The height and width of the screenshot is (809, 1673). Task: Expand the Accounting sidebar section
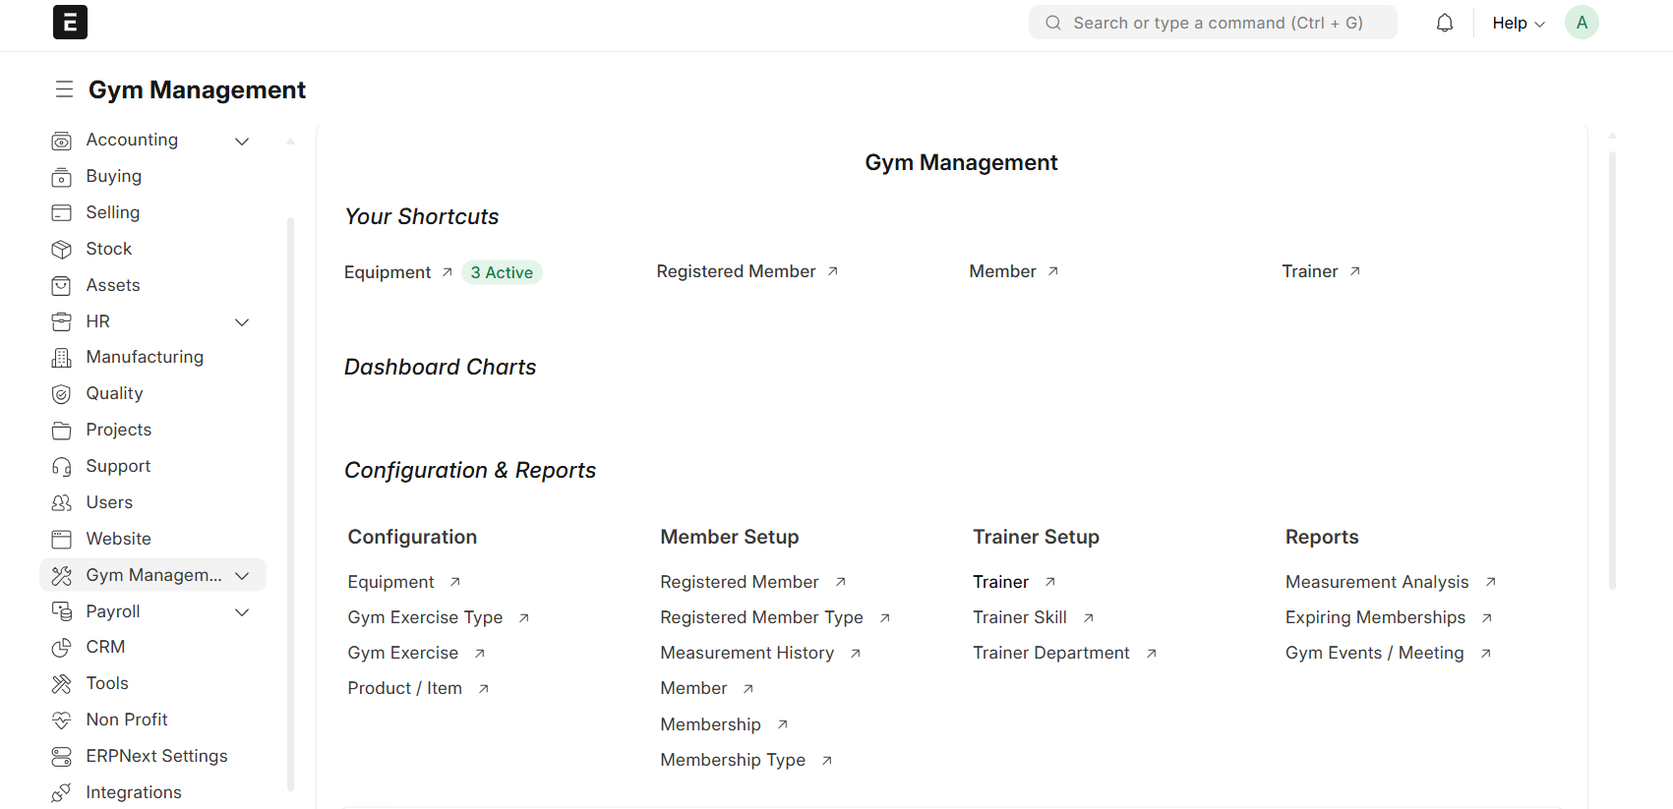tap(242, 142)
